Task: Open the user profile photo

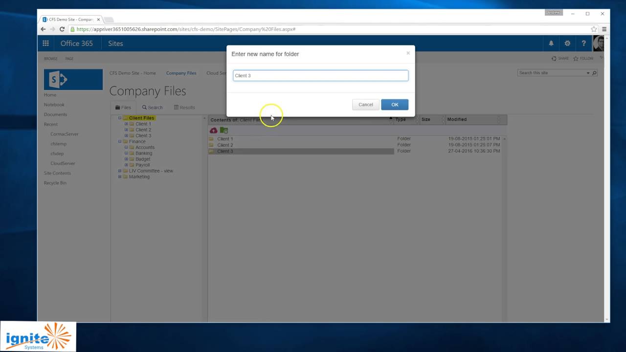Action: 599,44
